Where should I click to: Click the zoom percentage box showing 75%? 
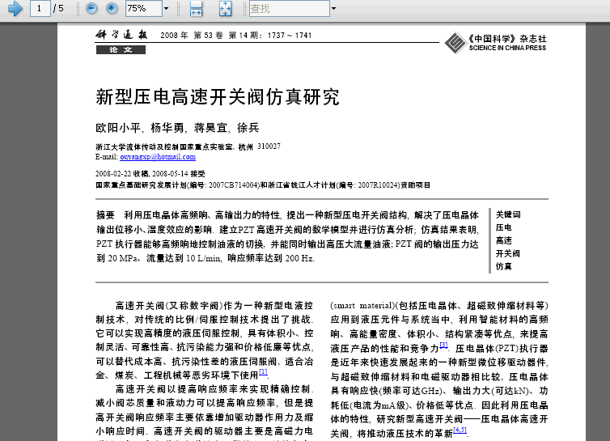pos(143,9)
